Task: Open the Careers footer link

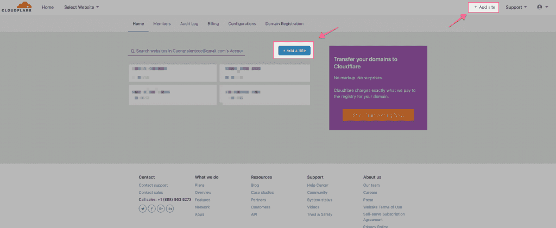Action: click(370, 193)
